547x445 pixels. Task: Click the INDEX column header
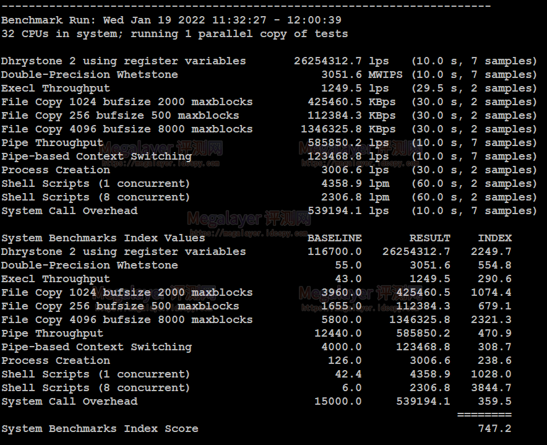click(x=494, y=238)
